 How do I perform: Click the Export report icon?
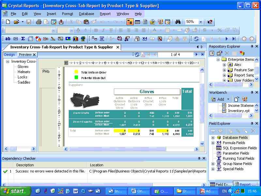coord(61,22)
